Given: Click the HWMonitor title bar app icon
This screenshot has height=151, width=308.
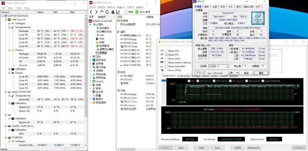Looking at the screenshot, I should (x=3, y=3).
